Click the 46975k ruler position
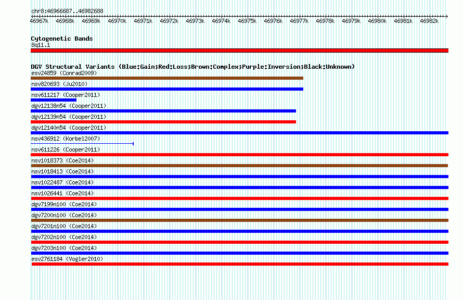The height and width of the screenshot is (300, 463). point(247,21)
